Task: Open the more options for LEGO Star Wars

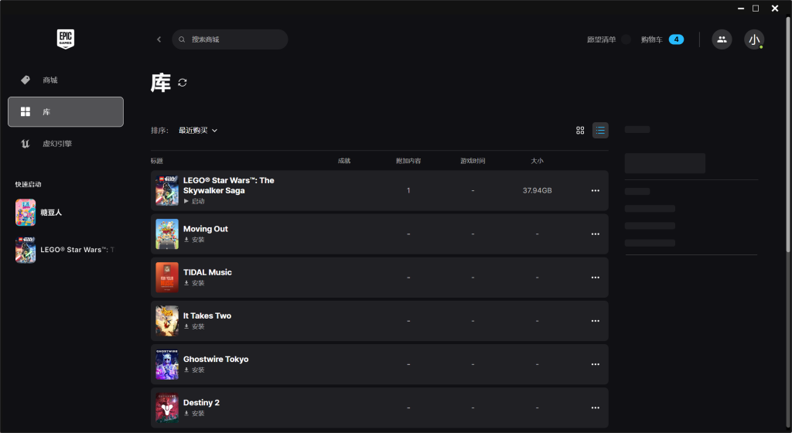Action: click(595, 191)
